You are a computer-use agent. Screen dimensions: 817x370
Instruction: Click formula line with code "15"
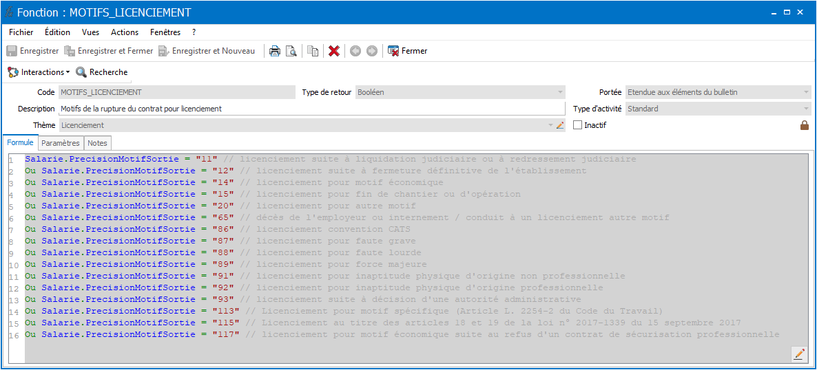(x=273, y=194)
